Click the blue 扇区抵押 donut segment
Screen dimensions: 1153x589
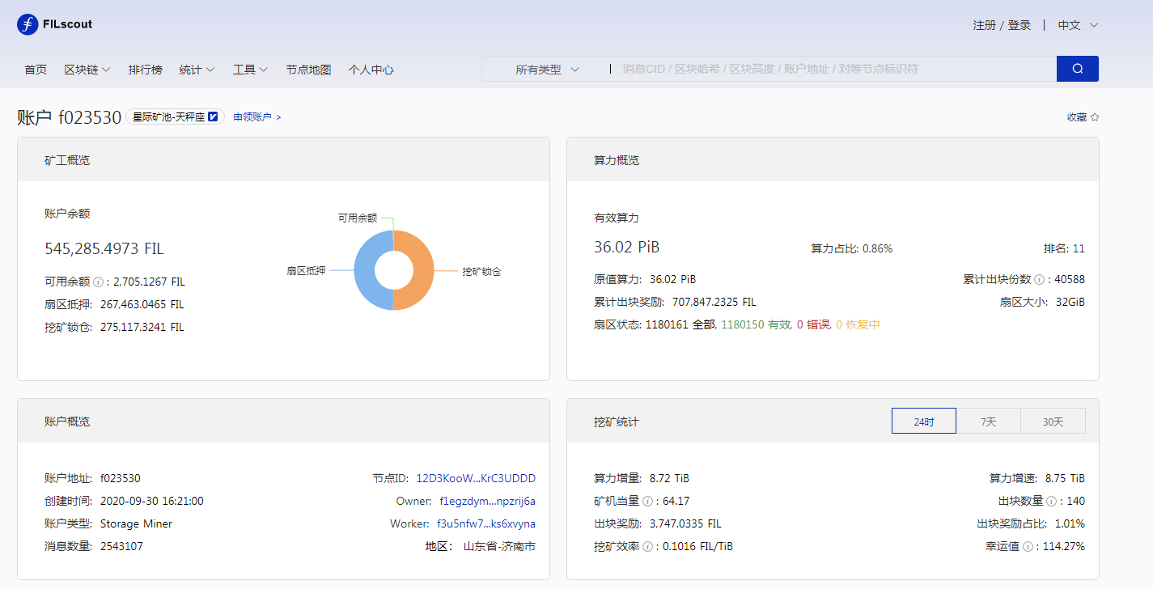366,270
